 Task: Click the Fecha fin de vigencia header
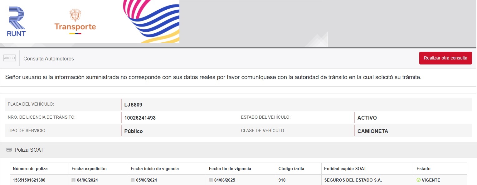coord(230,168)
